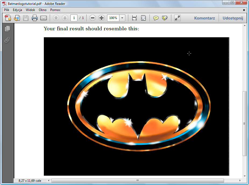249x185 pixels.
Task: Add a sticky note comment
Action: click(x=156, y=18)
